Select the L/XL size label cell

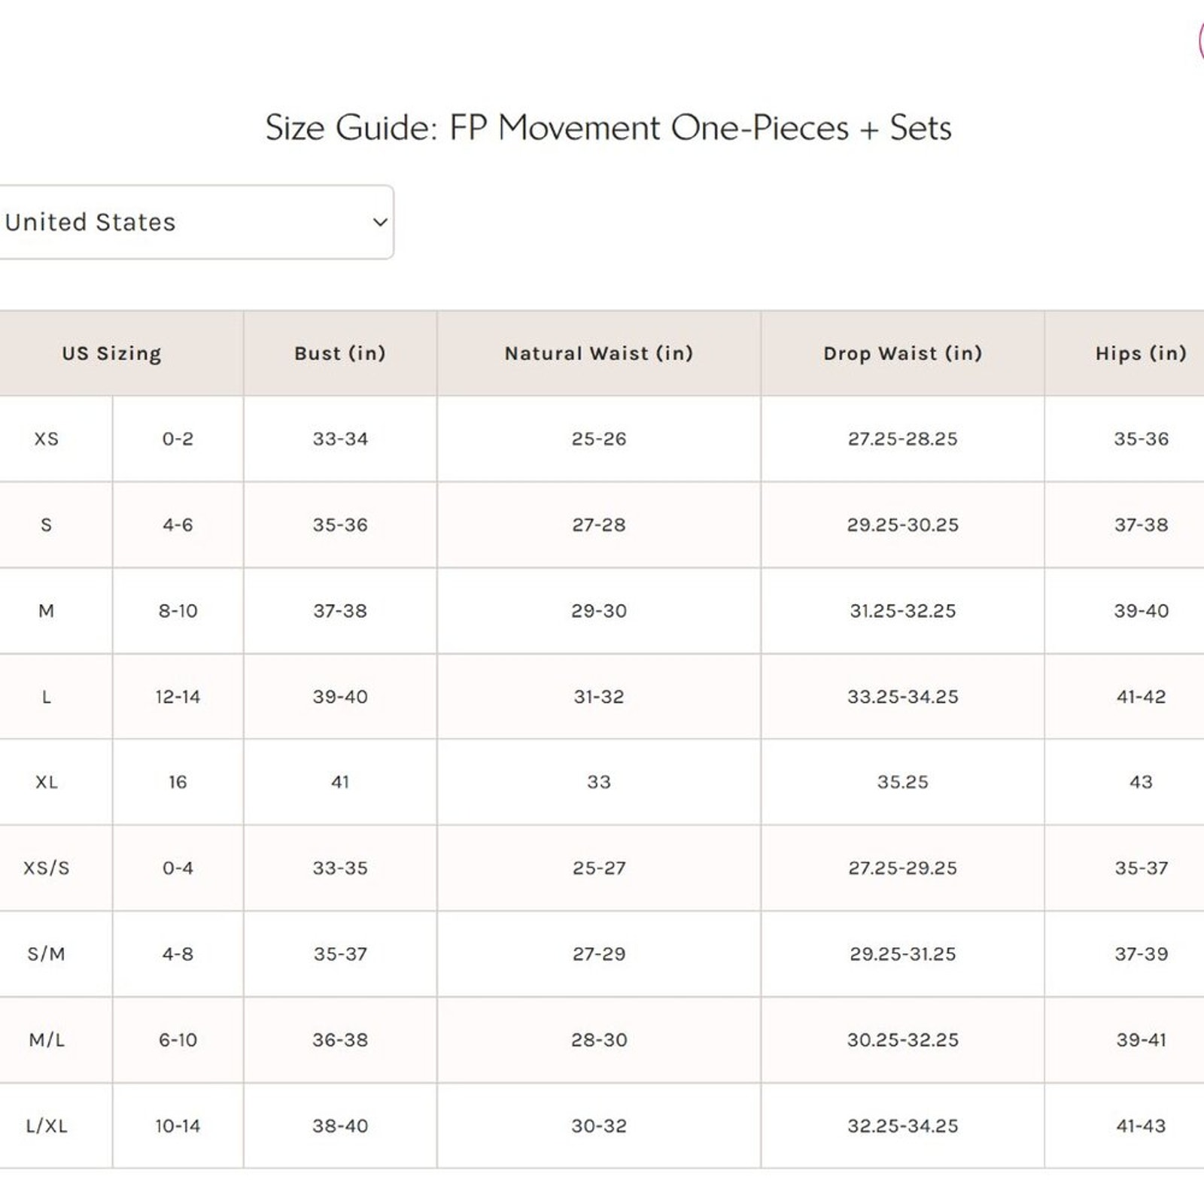47,1126
